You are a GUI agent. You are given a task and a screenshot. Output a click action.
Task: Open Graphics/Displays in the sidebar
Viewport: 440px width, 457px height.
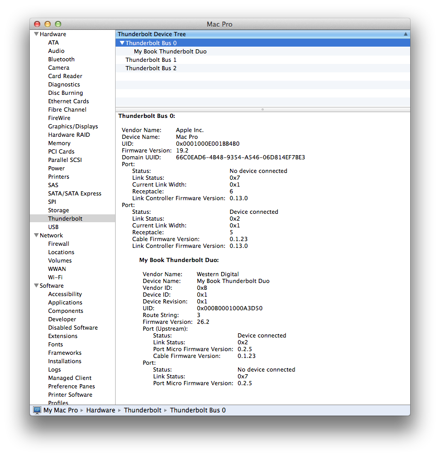coord(73,126)
